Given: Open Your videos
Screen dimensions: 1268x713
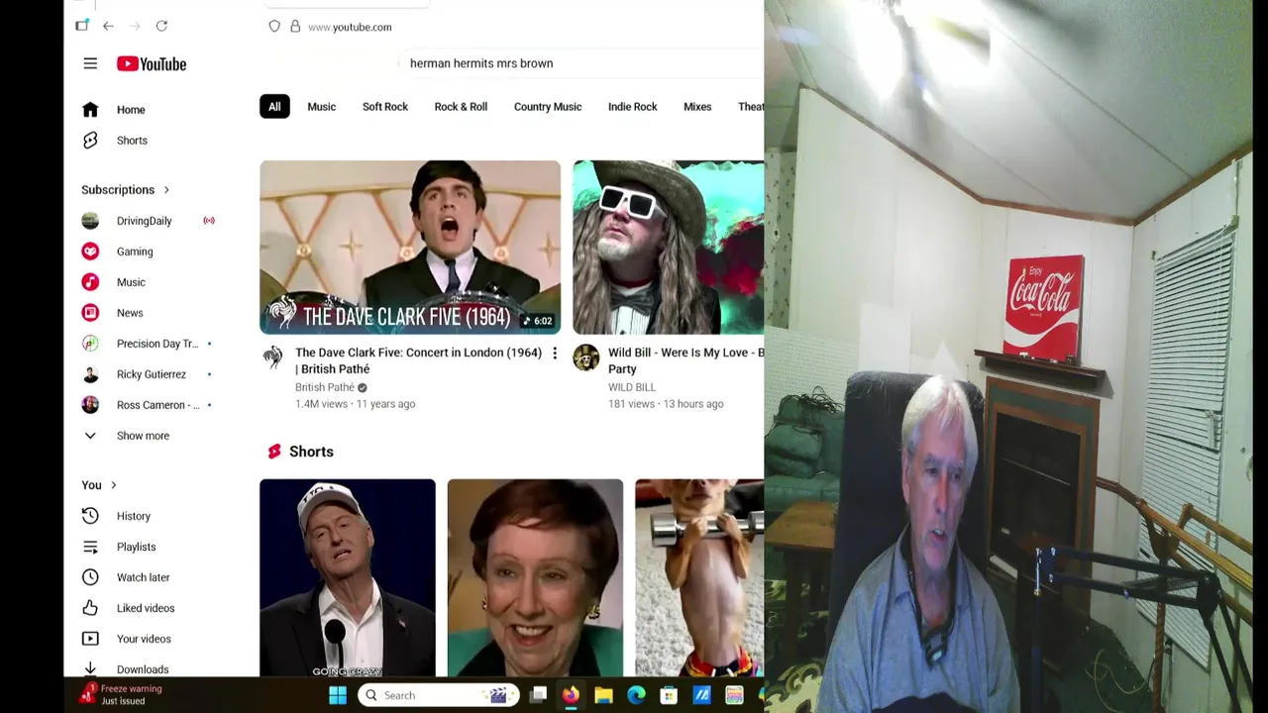Looking at the screenshot, I should pyautogui.click(x=144, y=639).
